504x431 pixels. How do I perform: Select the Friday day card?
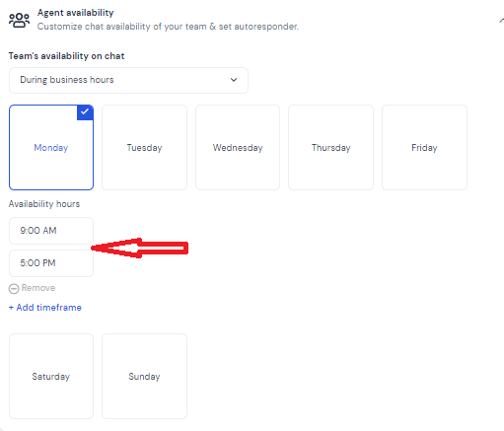pos(424,147)
